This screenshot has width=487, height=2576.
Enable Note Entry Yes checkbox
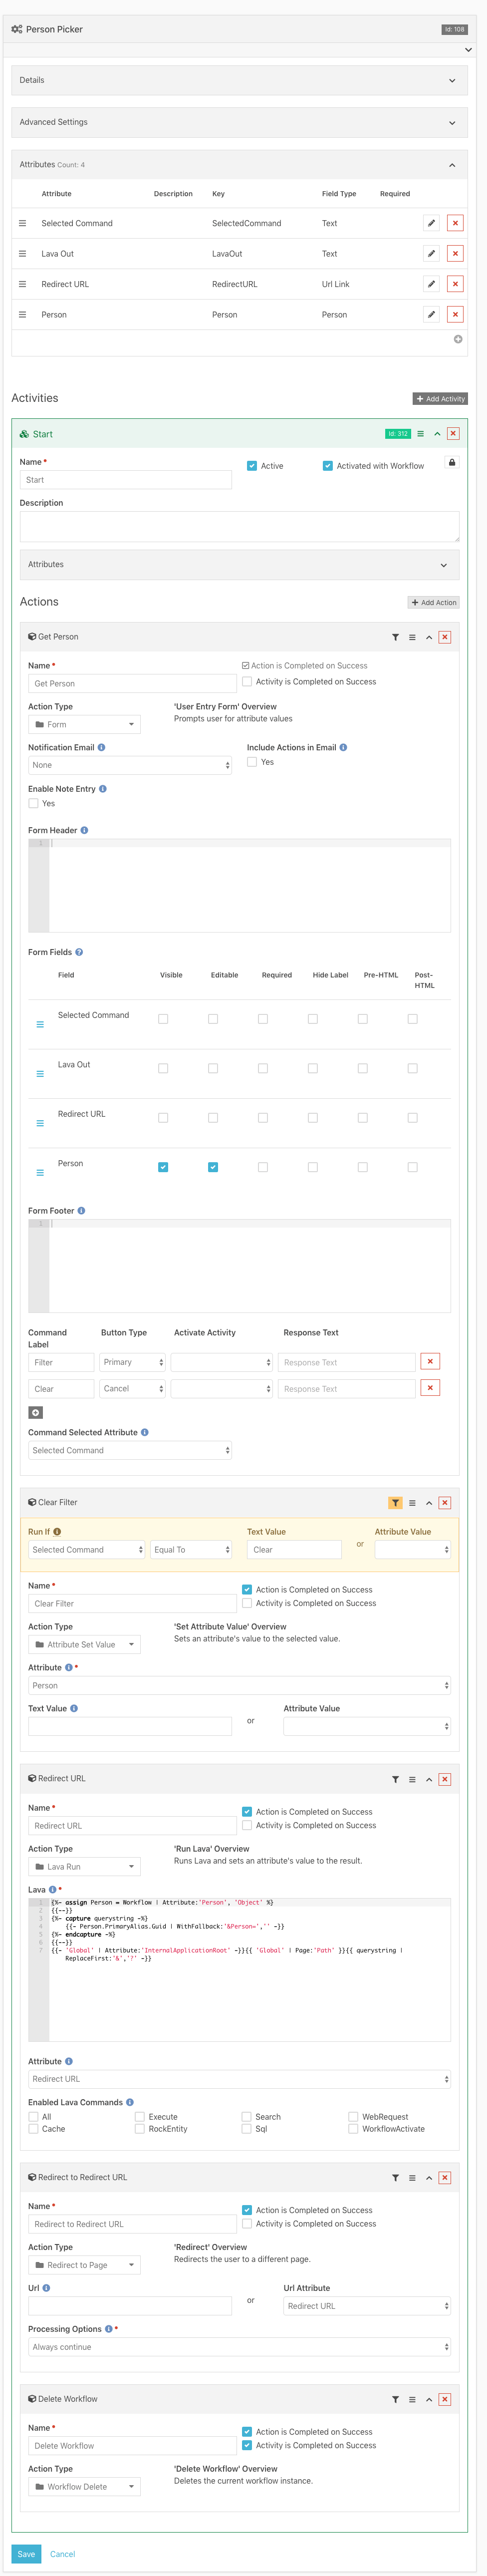click(x=33, y=803)
